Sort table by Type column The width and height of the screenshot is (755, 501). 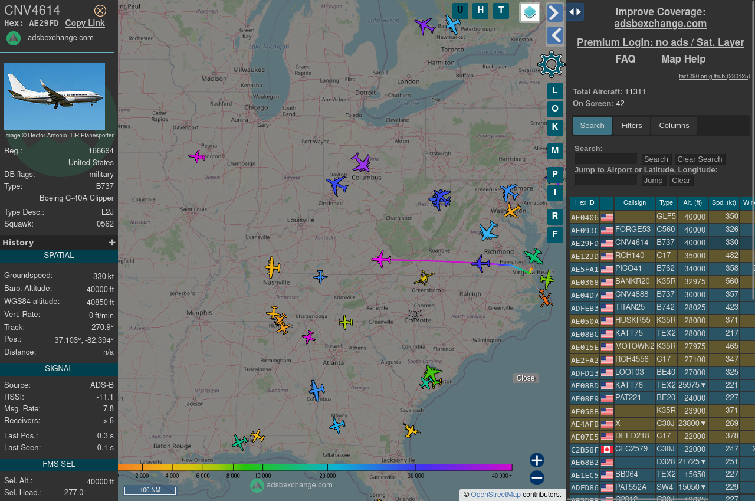click(667, 202)
